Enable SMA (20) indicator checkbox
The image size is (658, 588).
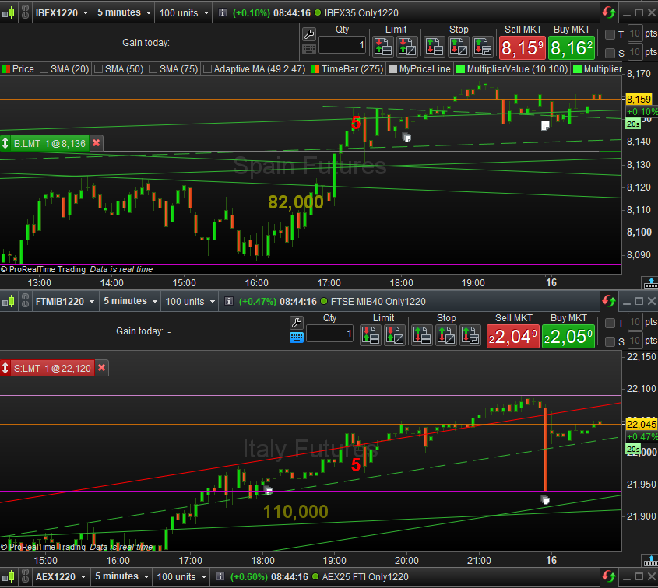coord(44,69)
